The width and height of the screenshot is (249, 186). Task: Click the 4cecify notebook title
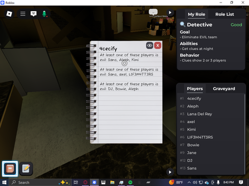click(x=108, y=49)
